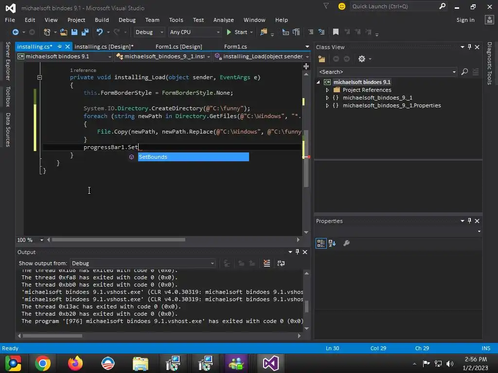Switch to Form1.cs [Design] tab
The width and height of the screenshot is (498, 373).
(x=179, y=47)
